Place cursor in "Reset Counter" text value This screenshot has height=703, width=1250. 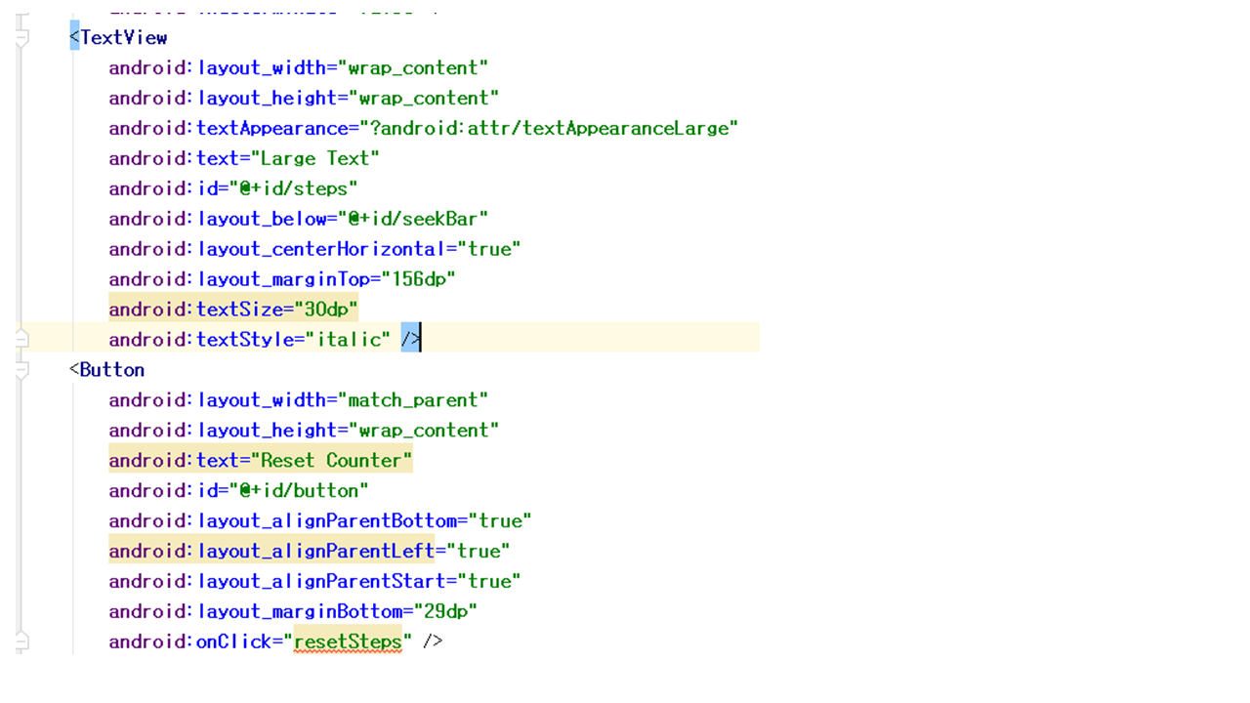click(331, 460)
